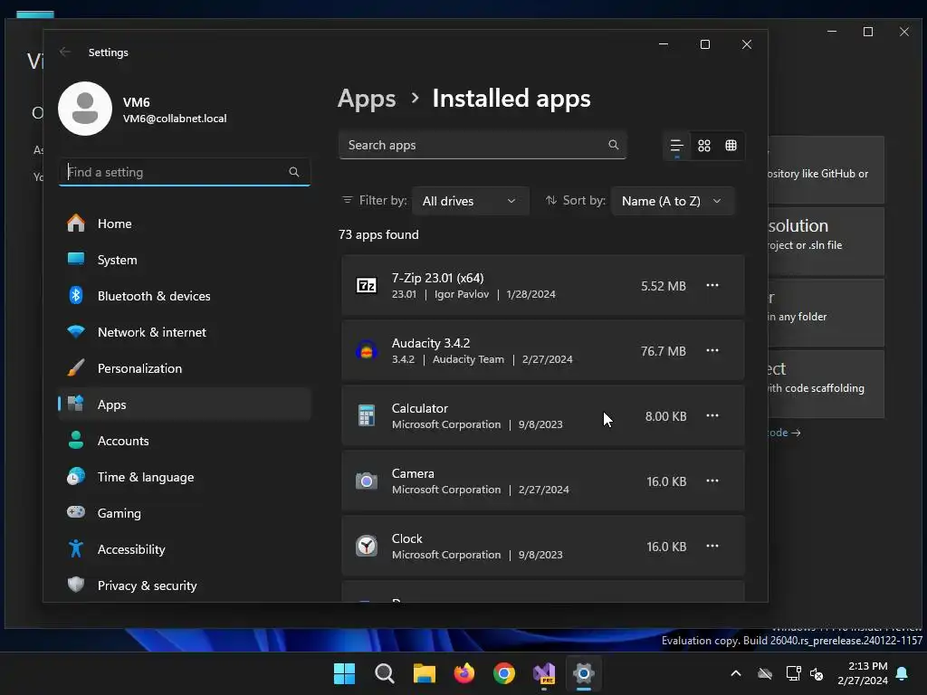927x695 pixels.
Task: Open Accessibility settings
Action: (185, 549)
